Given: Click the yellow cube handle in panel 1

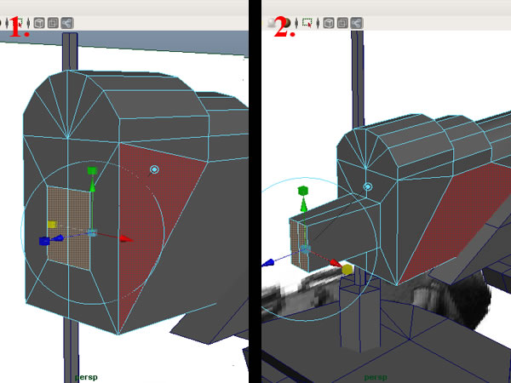Looking at the screenshot, I should point(52,225).
